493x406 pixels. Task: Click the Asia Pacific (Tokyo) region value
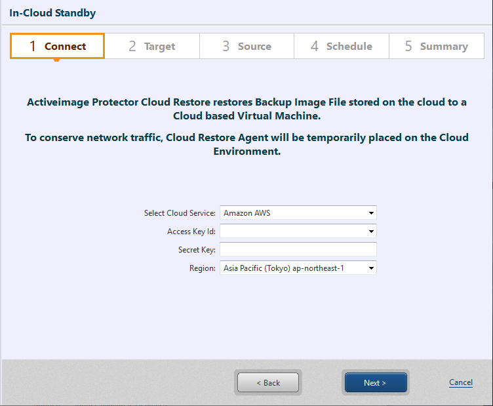click(283, 268)
